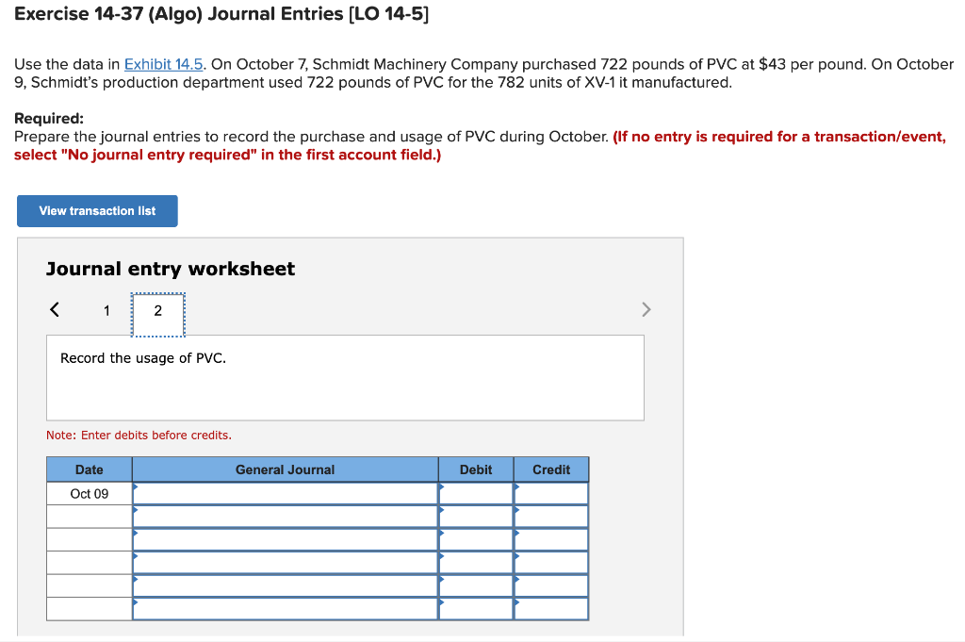965x642 pixels.
Task: Click the Debit field of the first row
Action: (476, 493)
